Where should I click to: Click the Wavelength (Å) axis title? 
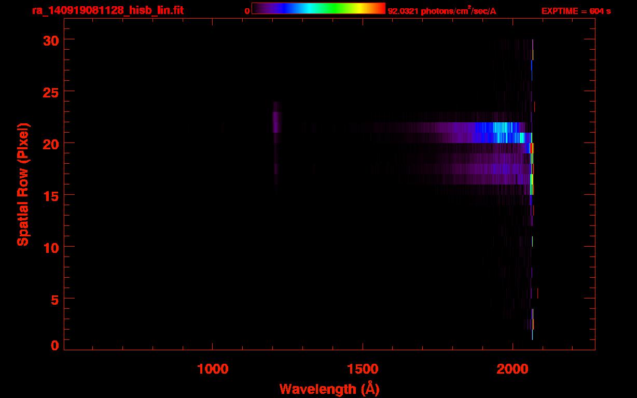click(x=329, y=389)
